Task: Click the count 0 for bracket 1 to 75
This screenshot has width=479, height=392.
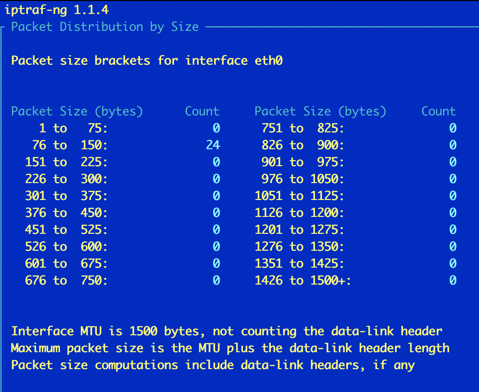Action: (x=216, y=128)
